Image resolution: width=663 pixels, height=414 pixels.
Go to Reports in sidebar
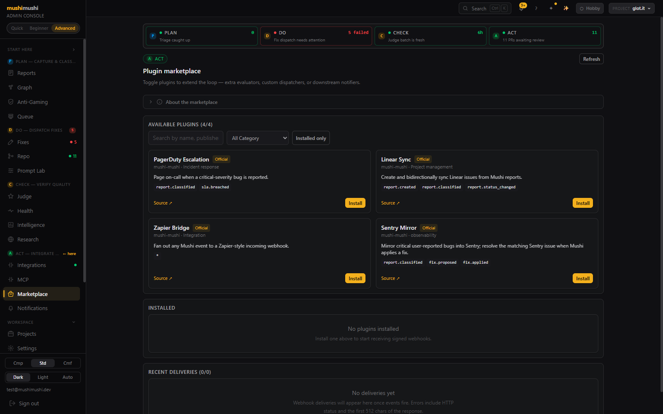tap(41, 73)
